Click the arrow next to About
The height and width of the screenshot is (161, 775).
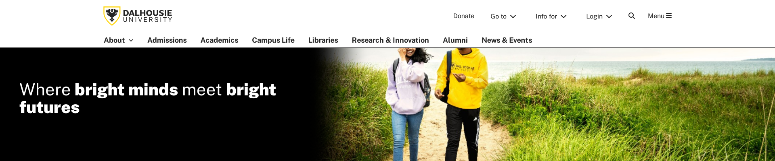131,40
